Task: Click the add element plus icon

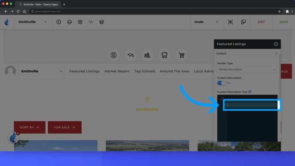Action: pyautogui.click(x=59, y=22)
